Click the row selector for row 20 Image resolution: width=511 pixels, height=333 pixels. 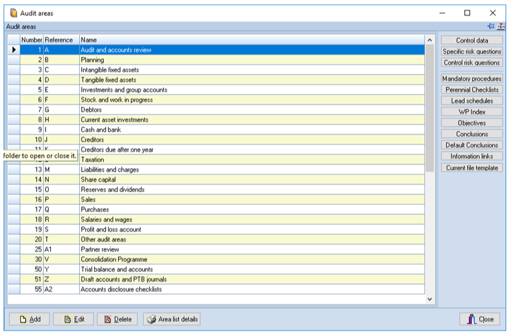click(x=14, y=240)
